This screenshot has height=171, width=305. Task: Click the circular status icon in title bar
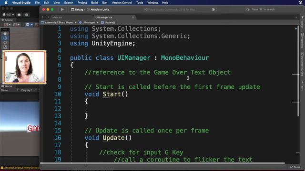(x=213, y=9)
